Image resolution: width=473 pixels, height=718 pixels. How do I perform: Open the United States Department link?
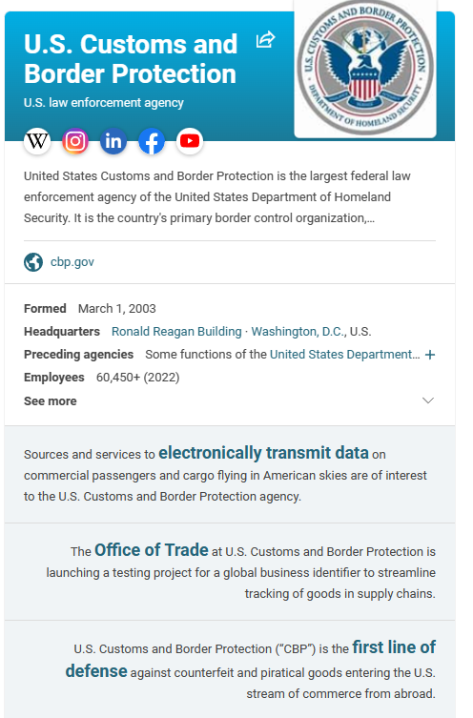[x=345, y=355]
